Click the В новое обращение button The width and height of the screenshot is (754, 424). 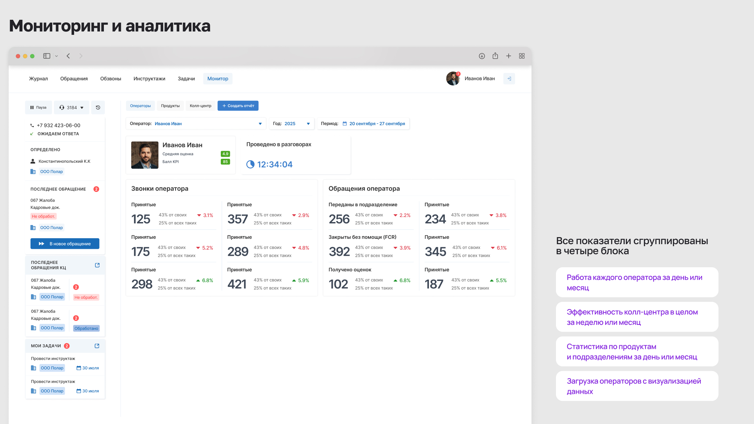(65, 244)
